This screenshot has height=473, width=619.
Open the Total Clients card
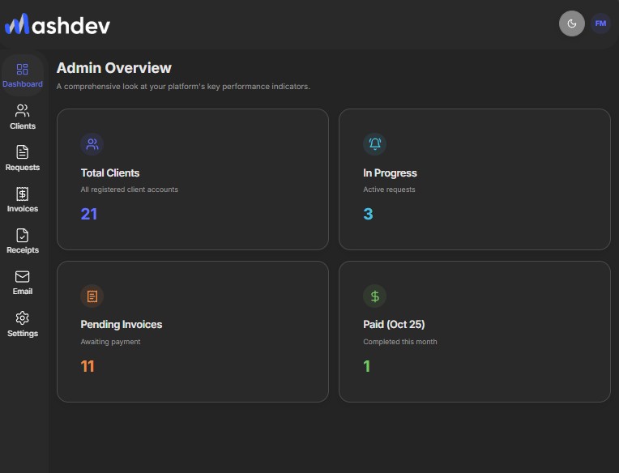[x=192, y=179]
